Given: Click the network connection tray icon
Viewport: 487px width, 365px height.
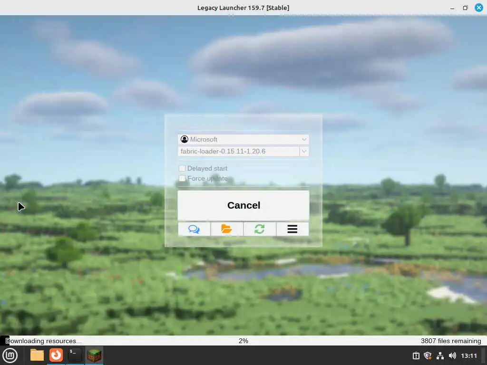Looking at the screenshot, I should point(440,355).
